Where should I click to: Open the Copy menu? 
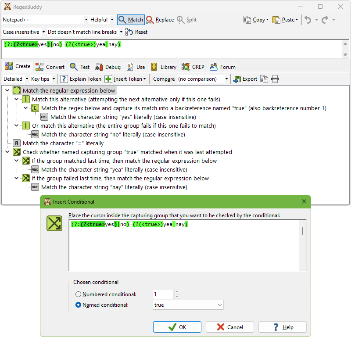pos(256,20)
